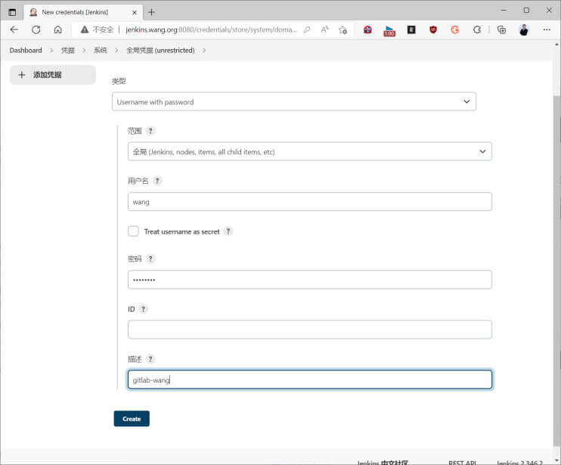
Task: Go back with the browser back arrow
Action: point(14,29)
